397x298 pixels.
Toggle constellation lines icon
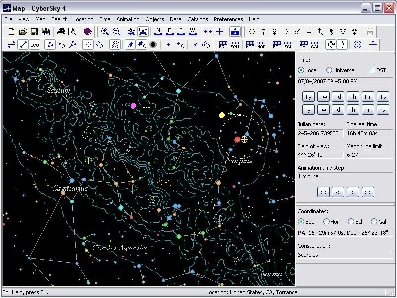23,45
